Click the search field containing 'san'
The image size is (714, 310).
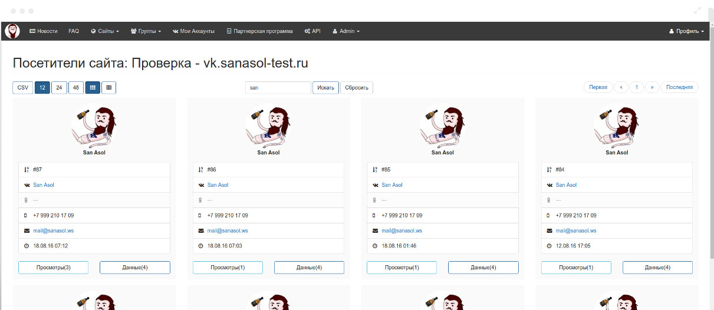278,88
